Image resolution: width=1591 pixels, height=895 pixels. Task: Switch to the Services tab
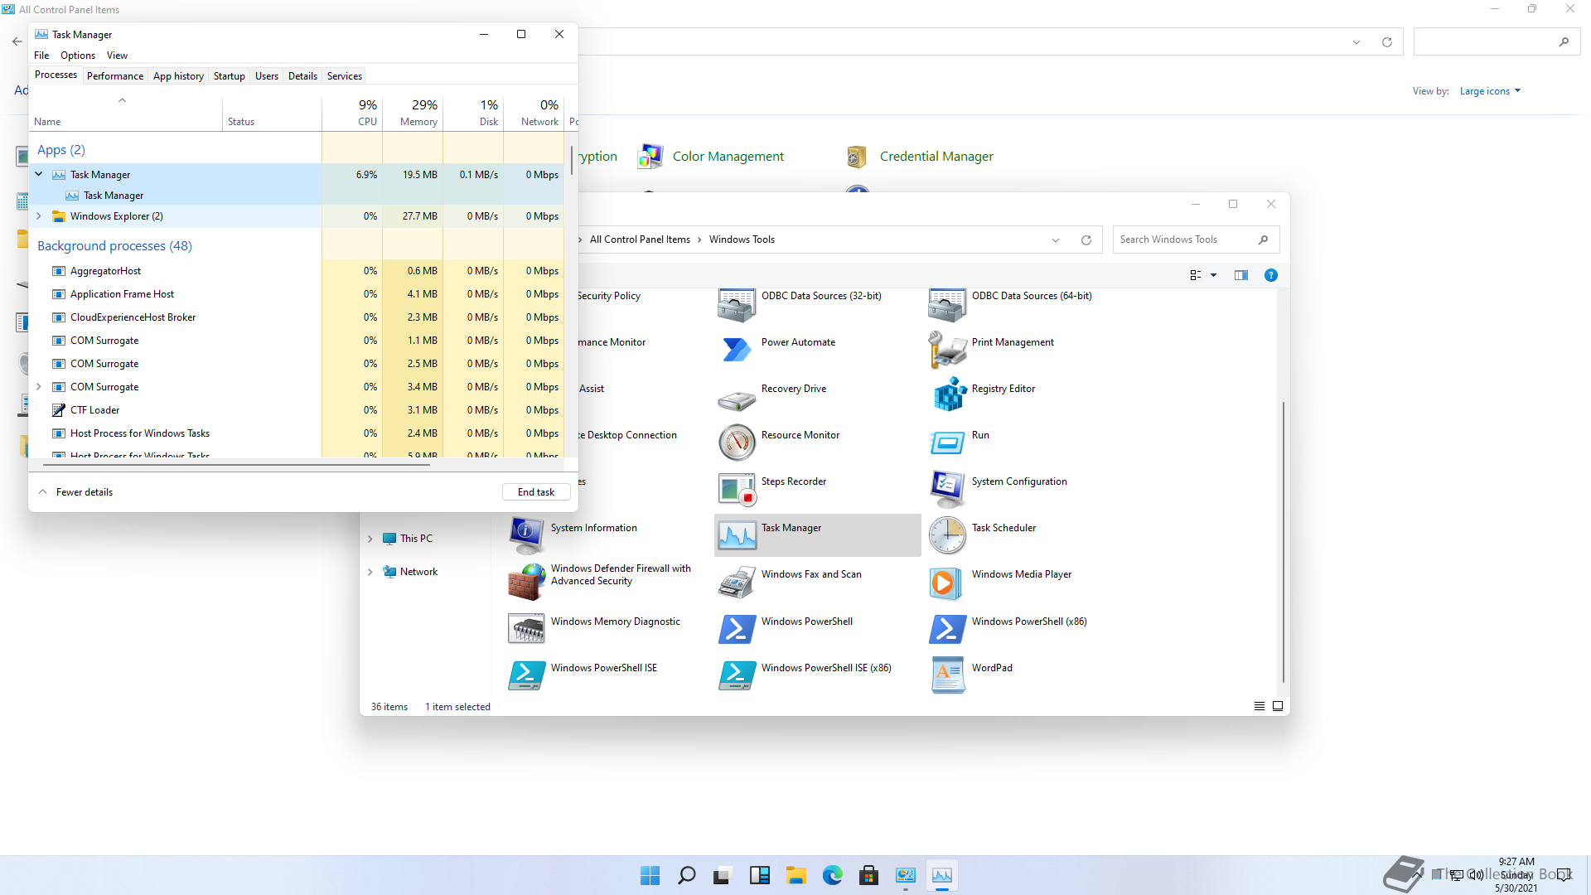pyautogui.click(x=345, y=76)
